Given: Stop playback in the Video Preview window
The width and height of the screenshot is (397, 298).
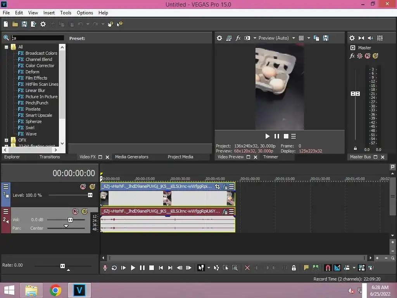Looking at the screenshot, I should coord(286,136).
